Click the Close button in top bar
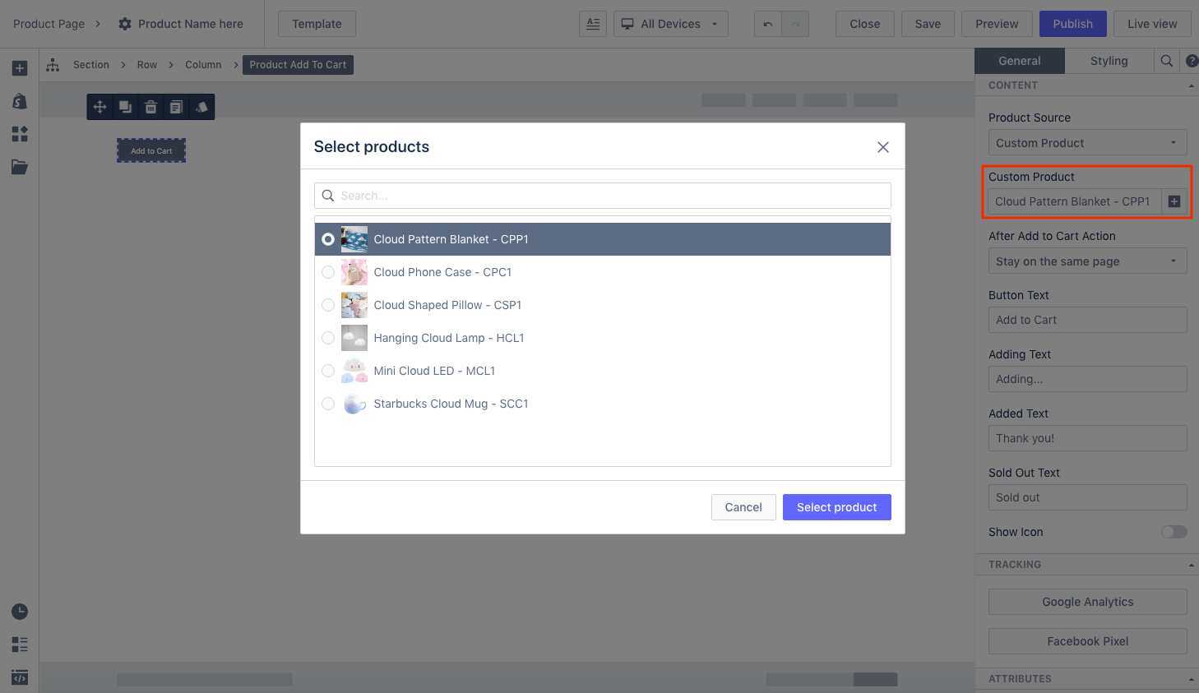 864,24
